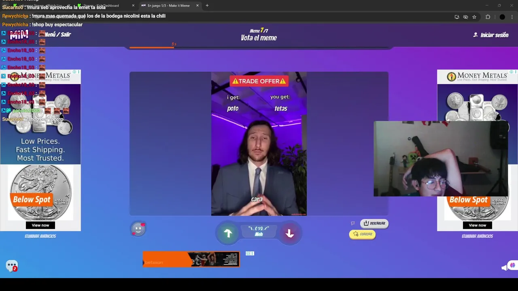Click Eliminar anuncios under the right ad
The image size is (518, 291).
pos(477,236)
